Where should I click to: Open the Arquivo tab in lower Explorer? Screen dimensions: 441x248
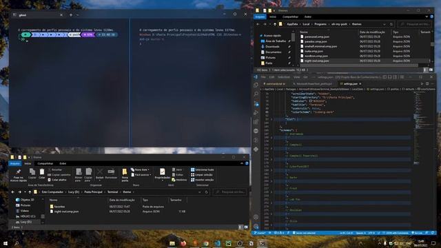click(x=15, y=163)
